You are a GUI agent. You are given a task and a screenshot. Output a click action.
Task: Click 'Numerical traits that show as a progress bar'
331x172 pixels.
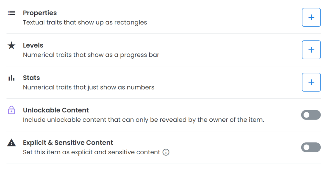tap(91, 55)
